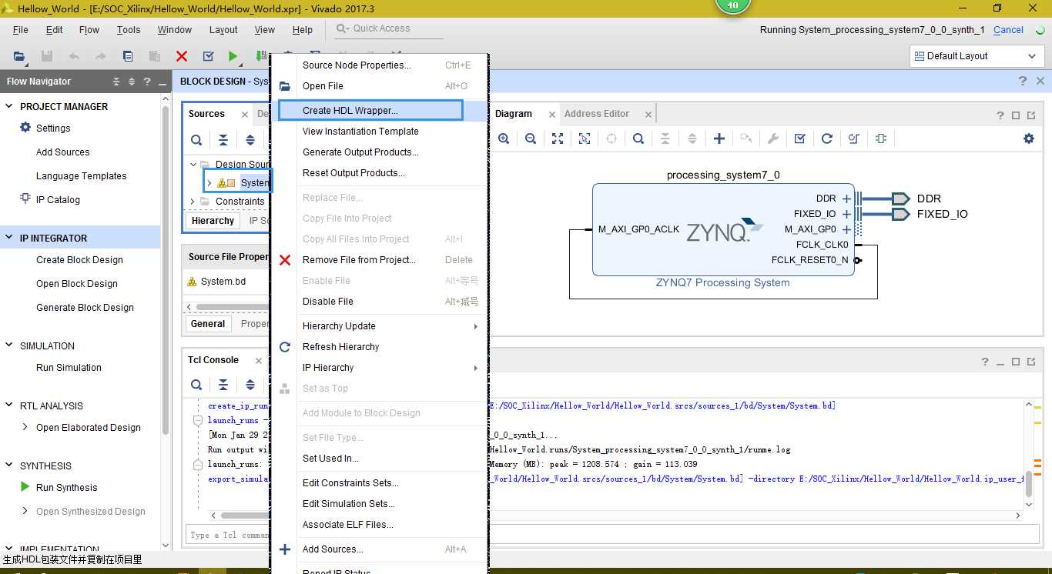Click Regenerate Layout refresh icon in Diagram

click(827, 138)
